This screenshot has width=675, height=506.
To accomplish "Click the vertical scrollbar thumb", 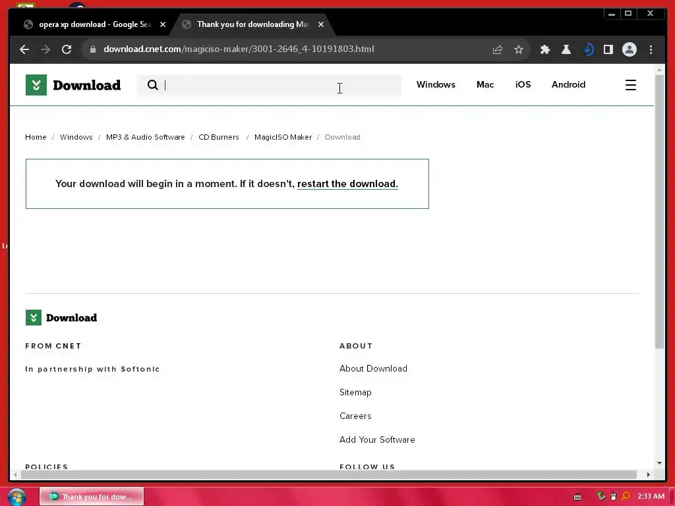I will [x=659, y=211].
